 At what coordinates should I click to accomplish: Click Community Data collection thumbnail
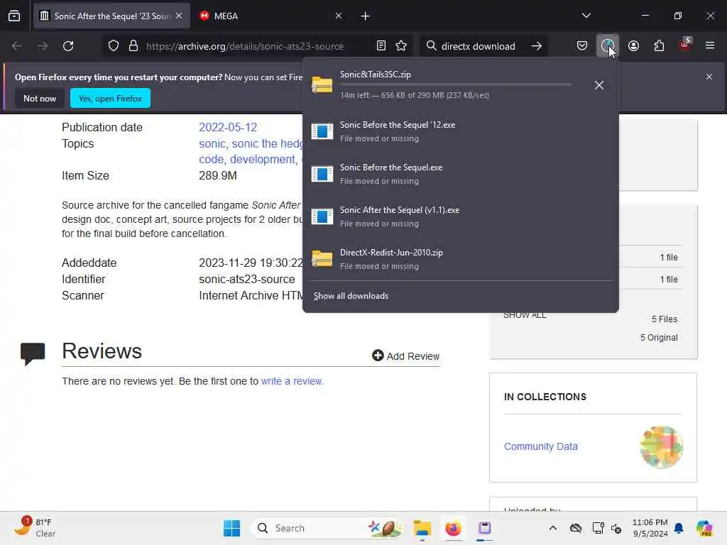[662, 447]
